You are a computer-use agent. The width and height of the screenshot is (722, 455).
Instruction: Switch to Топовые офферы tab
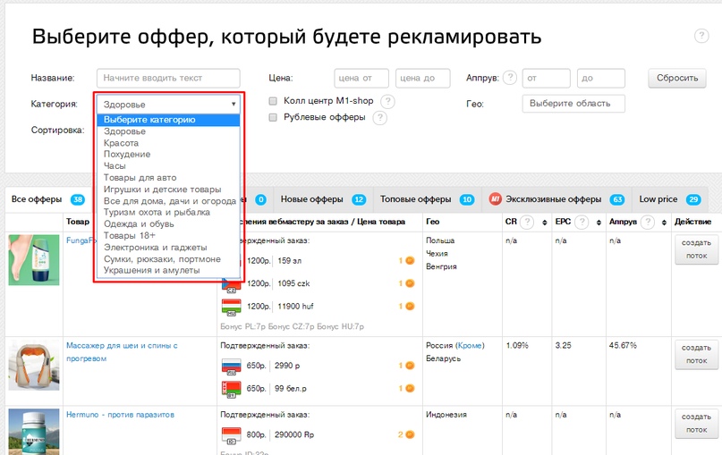pyautogui.click(x=428, y=199)
